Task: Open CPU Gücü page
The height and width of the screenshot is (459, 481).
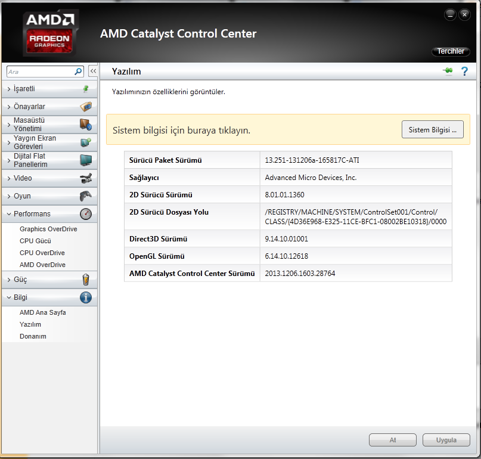Action: click(35, 241)
